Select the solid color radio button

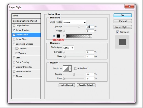[54, 36]
